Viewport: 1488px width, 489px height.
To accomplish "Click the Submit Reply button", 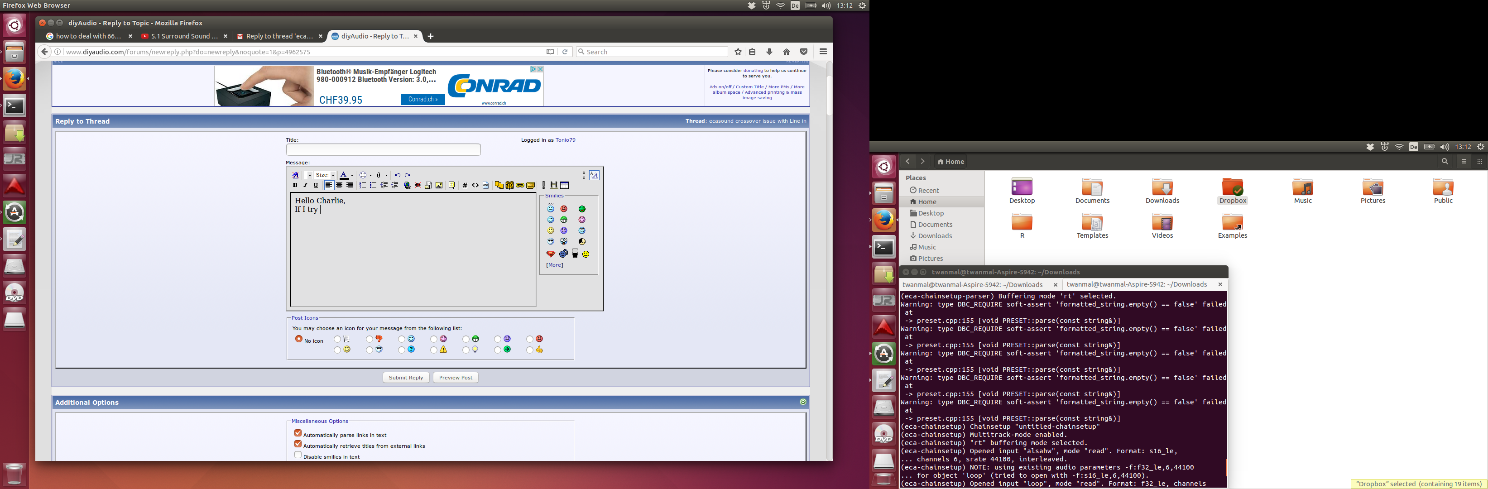I will point(406,378).
